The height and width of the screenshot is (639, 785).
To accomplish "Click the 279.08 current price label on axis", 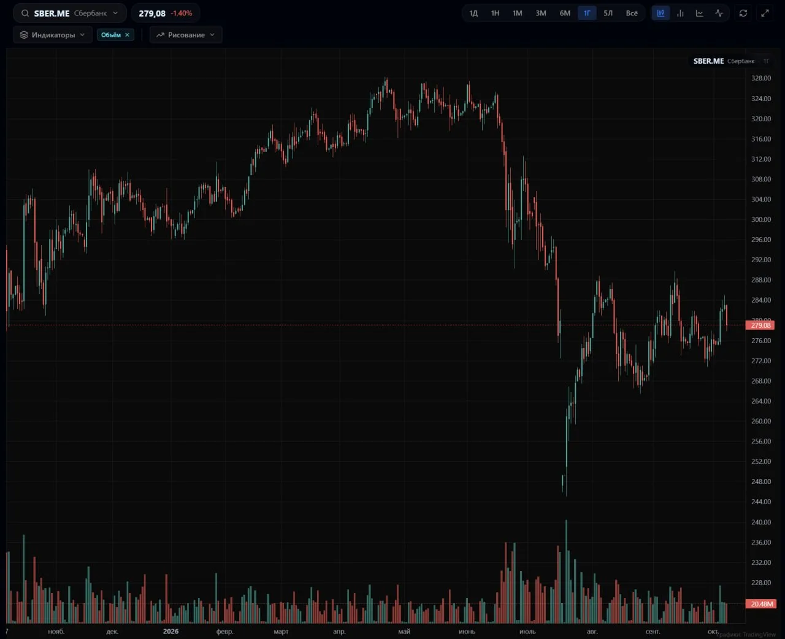I will click(x=760, y=325).
